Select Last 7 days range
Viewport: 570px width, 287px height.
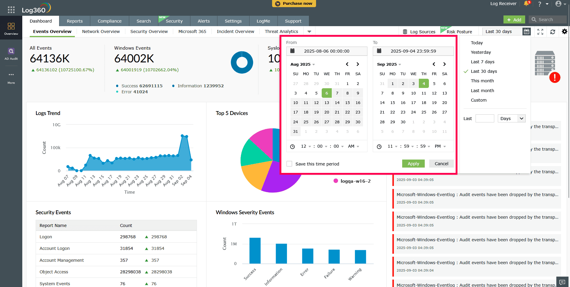[x=482, y=62]
